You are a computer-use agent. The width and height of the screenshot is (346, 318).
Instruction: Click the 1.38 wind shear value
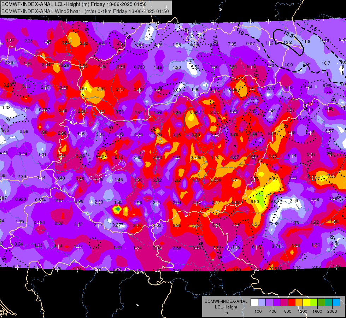pyautogui.click(x=6, y=107)
